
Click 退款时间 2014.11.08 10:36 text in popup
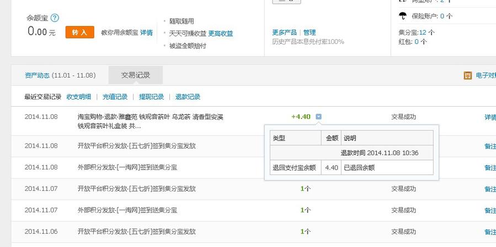tap(379, 153)
